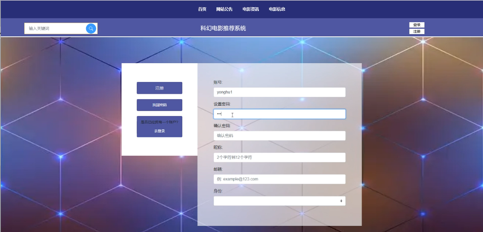Click the 设置密码 password field

(280, 114)
